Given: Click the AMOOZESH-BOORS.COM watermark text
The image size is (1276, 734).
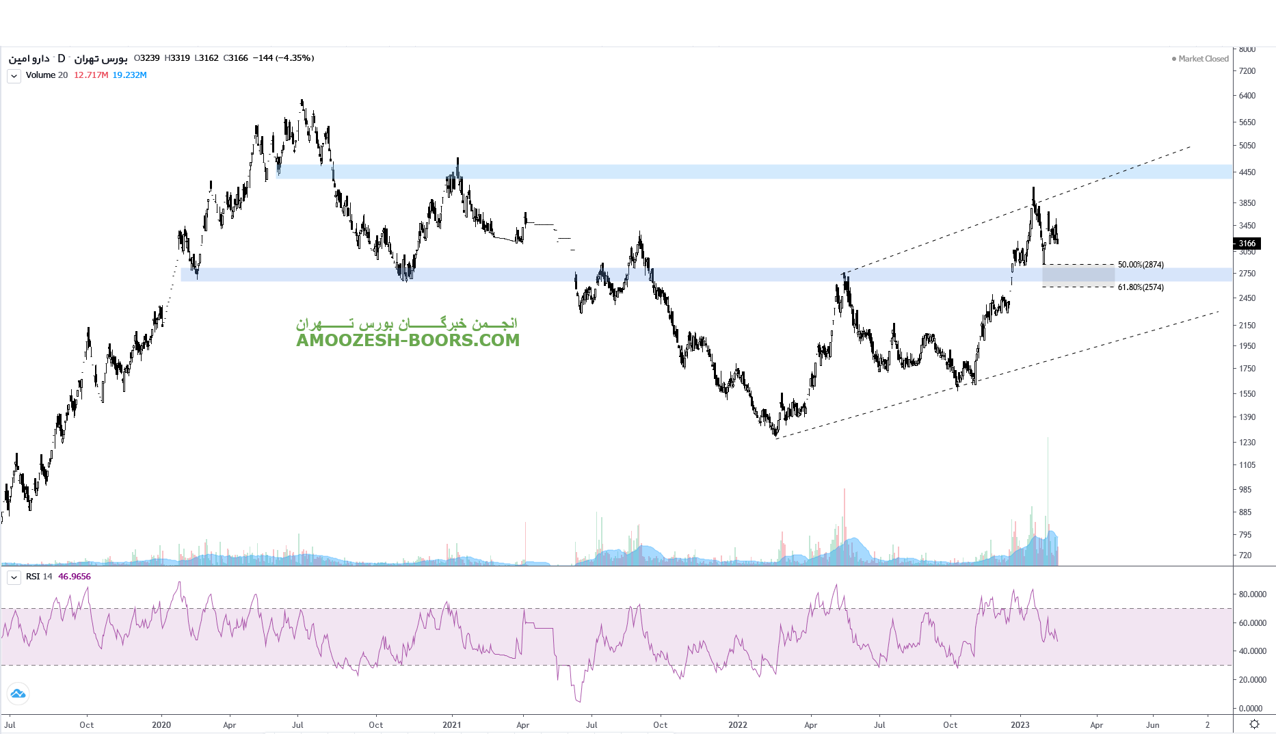Looking at the screenshot, I should 408,340.
